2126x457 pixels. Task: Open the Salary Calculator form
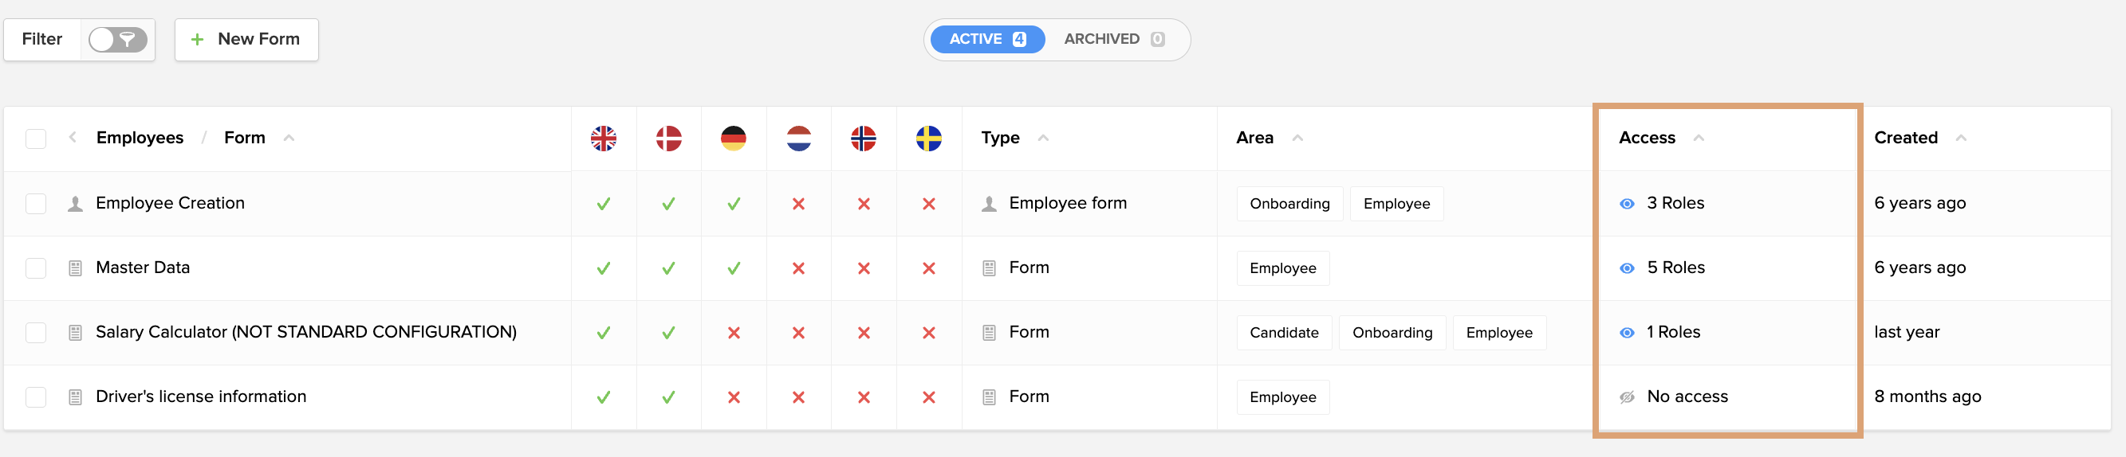click(306, 332)
